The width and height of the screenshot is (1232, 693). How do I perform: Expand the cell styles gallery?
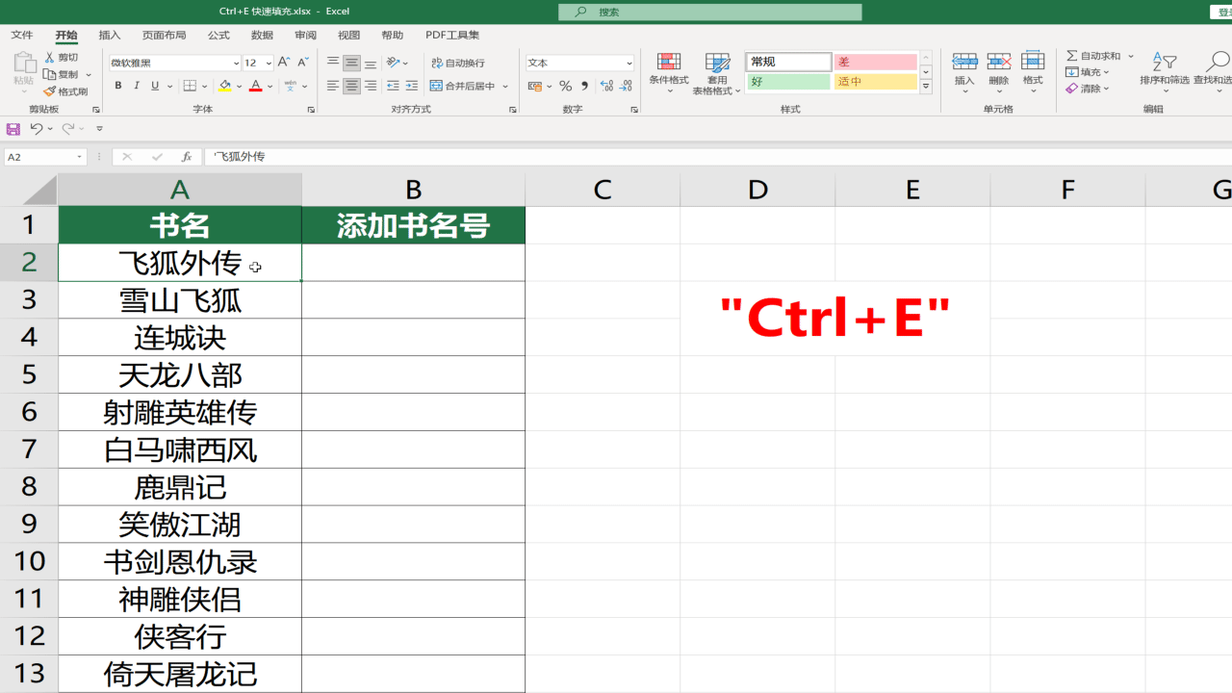926,87
